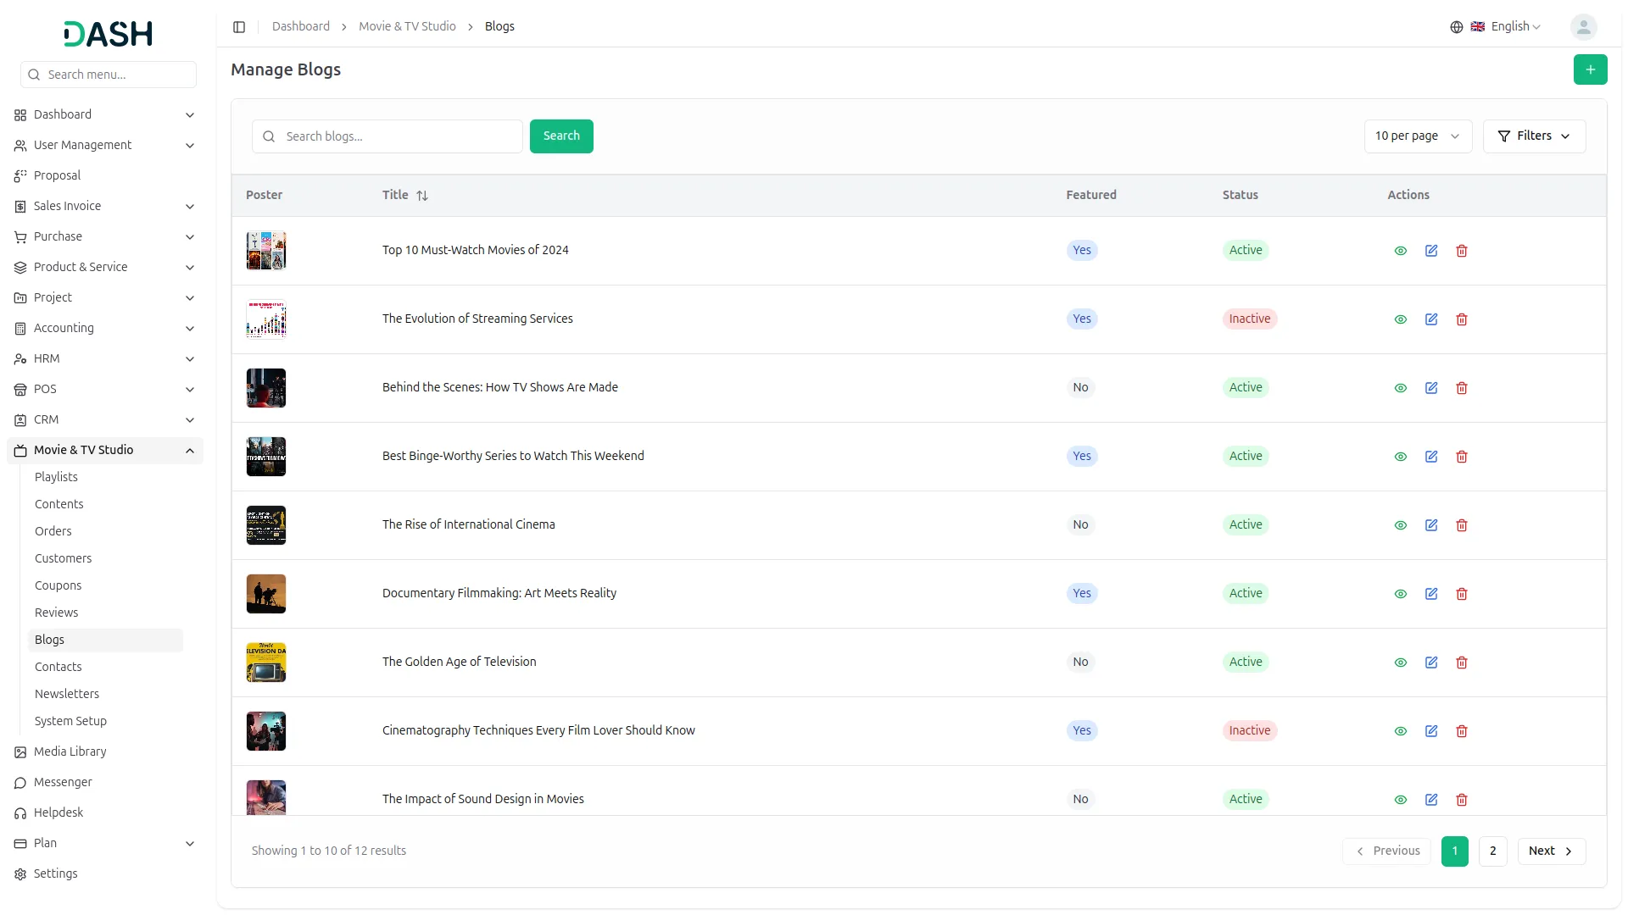Edit the Rise of International Cinema blog
1628x915 pixels.
point(1431,525)
